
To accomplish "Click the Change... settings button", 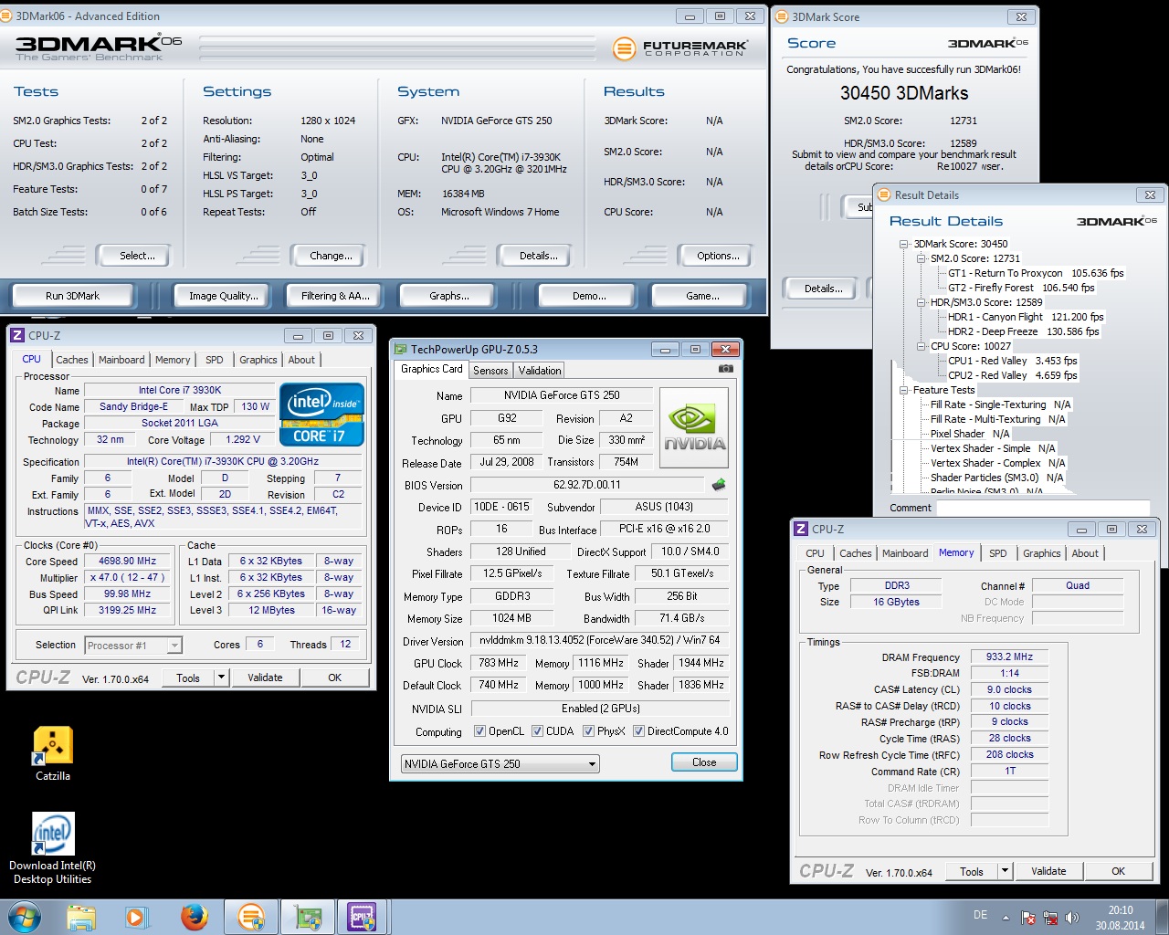I will 331,256.
